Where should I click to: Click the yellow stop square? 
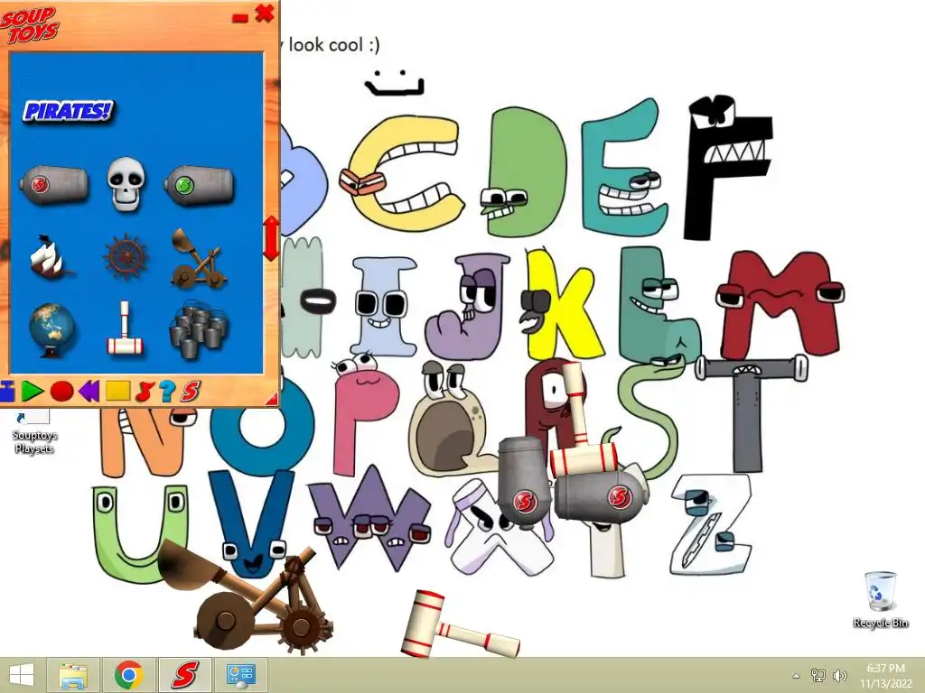(117, 392)
